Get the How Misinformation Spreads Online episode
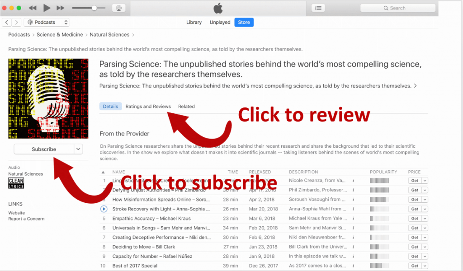463x271 pixels. click(x=415, y=199)
